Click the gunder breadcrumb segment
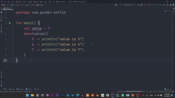This screenshot has width=175, height=98. tap(27, 5)
